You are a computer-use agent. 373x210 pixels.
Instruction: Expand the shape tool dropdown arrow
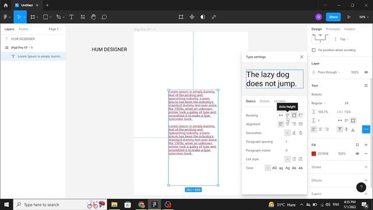tap(51, 17)
